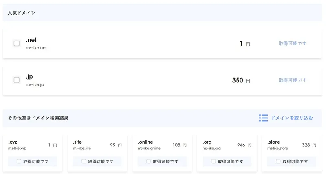Click the 人気ドメイン section header
The height and width of the screenshot is (174, 326).
[22, 13]
